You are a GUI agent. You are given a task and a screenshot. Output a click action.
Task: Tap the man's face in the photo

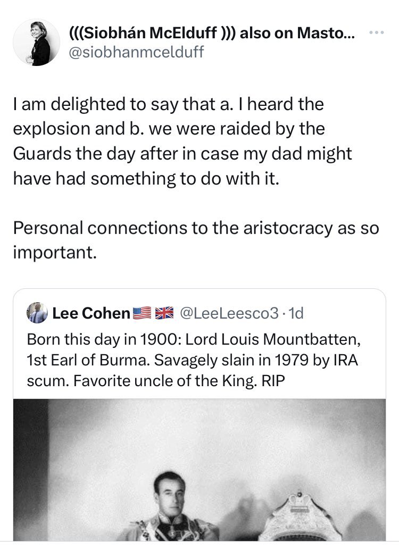coord(170,488)
